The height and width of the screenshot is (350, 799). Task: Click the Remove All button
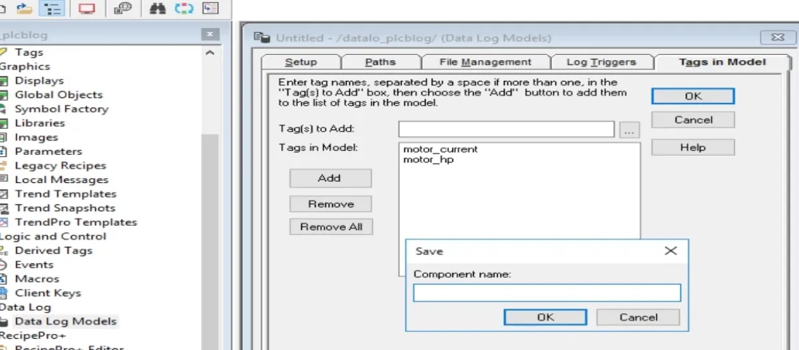pos(331,227)
